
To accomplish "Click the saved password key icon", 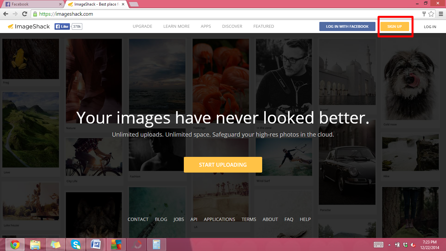I will tap(424, 14).
